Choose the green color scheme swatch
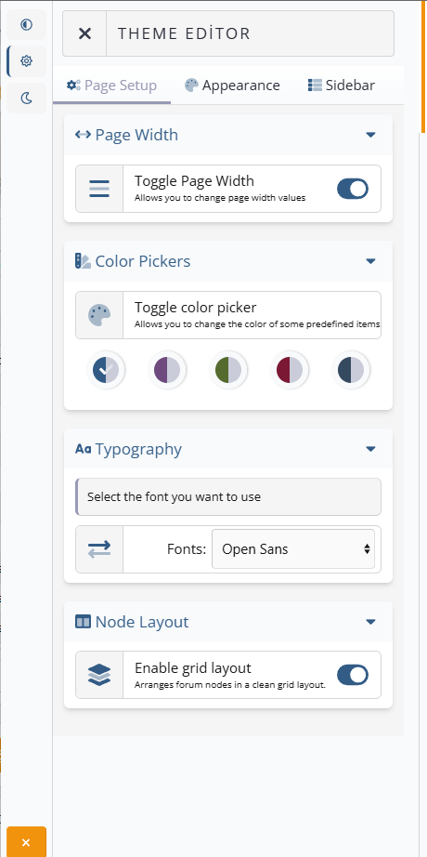 click(x=228, y=371)
